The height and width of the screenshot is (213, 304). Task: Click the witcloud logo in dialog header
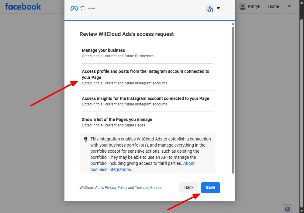tap(91, 8)
